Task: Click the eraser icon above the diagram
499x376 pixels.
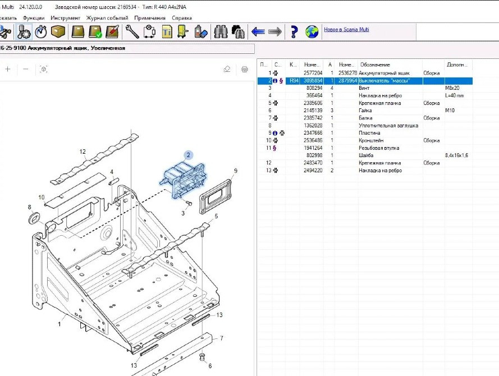Action: coord(227,69)
